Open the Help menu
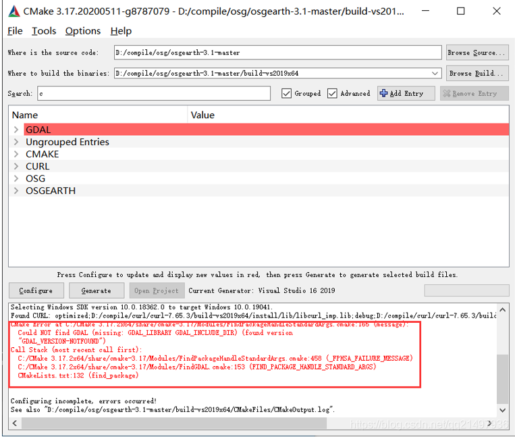 121,31
